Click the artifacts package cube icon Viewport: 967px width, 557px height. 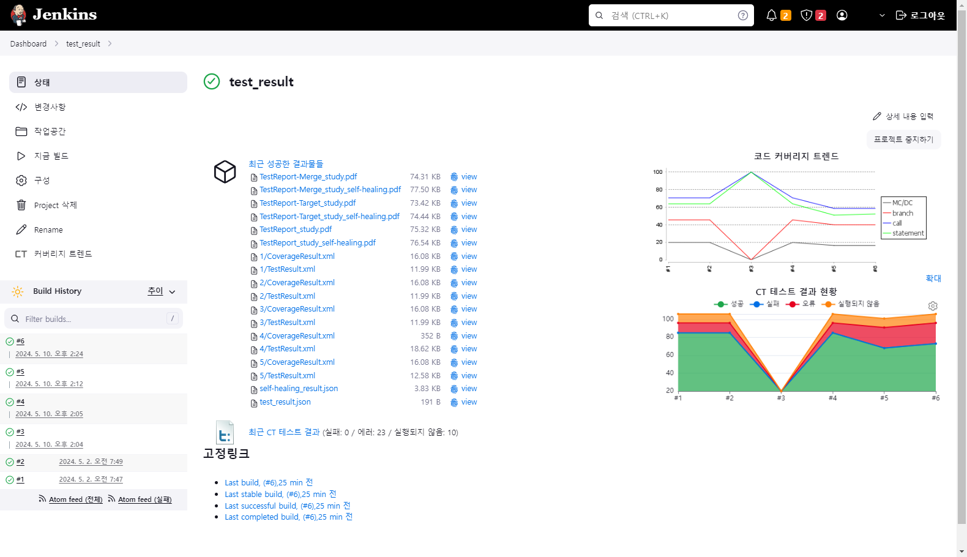tap(225, 172)
